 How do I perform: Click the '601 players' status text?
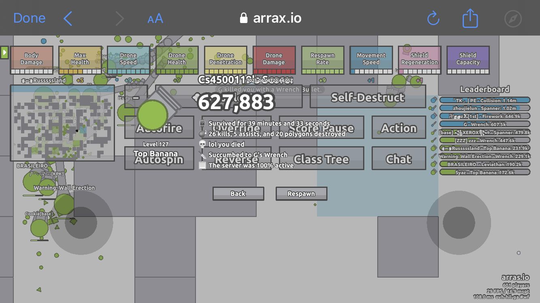coord(516,285)
